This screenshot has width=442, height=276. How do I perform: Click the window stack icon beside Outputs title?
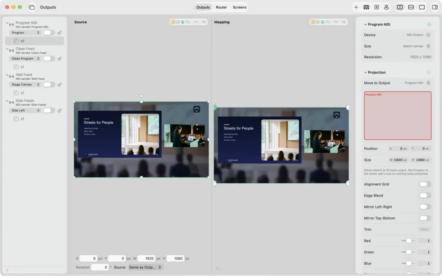(x=32, y=7)
